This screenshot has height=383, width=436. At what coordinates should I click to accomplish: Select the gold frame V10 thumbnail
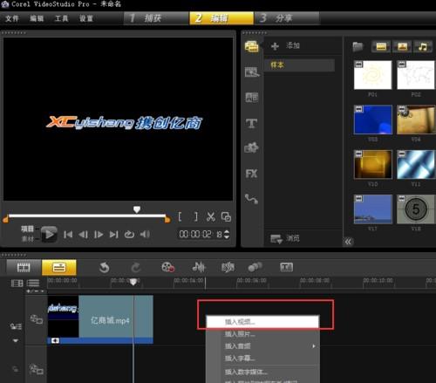pos(372,164)
